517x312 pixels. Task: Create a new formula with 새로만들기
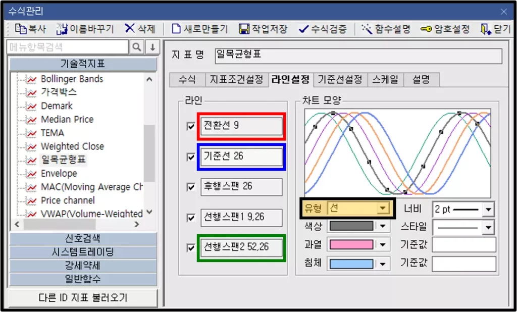pos(200,29)
